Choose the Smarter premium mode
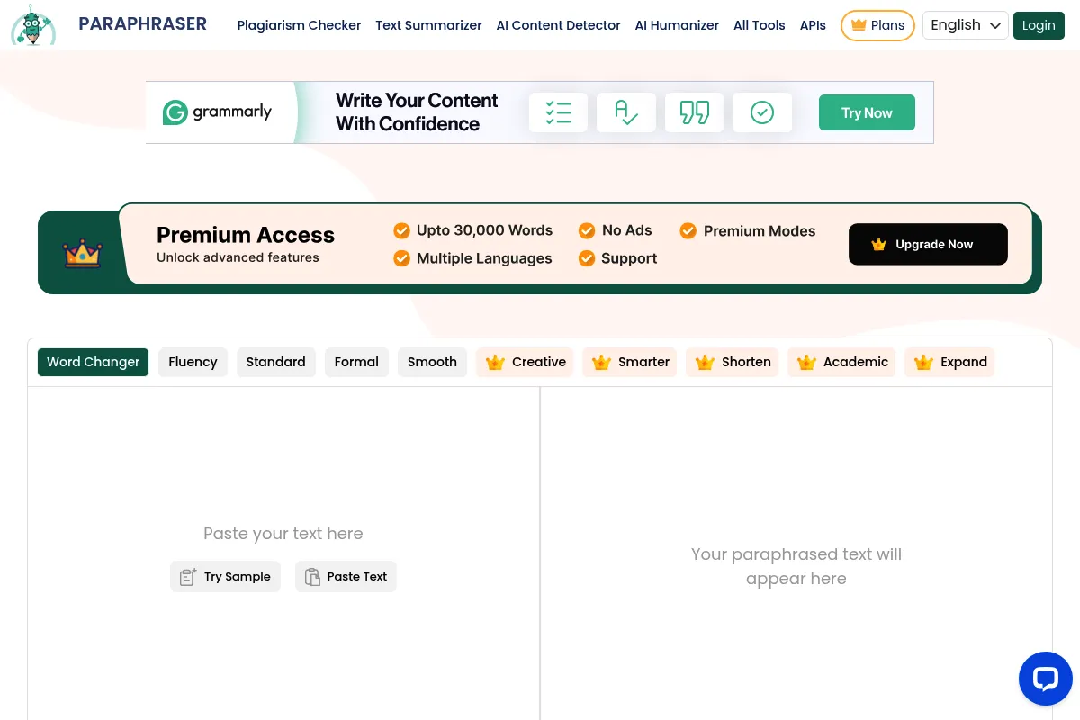 coord(630,362)
